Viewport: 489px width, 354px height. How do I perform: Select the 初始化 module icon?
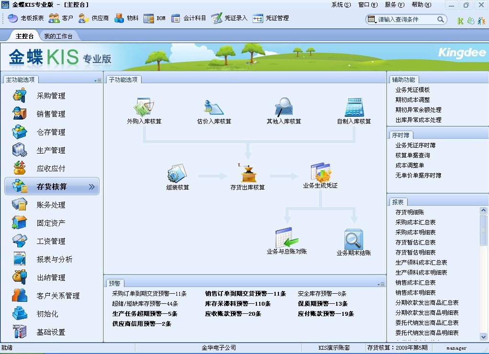coord(19,313)
